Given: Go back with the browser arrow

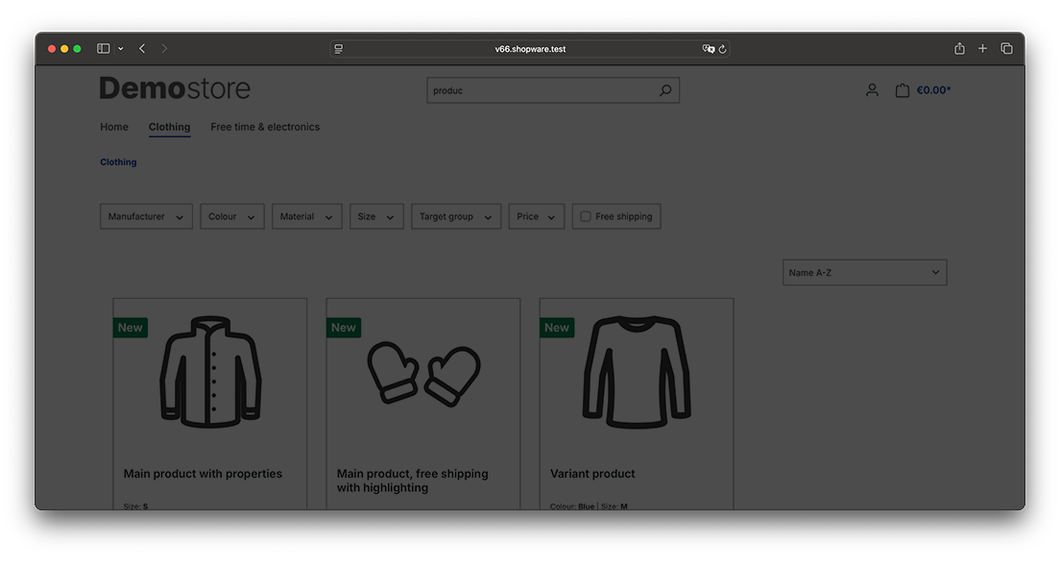Looking at the screenshot, I should point(142,49).
